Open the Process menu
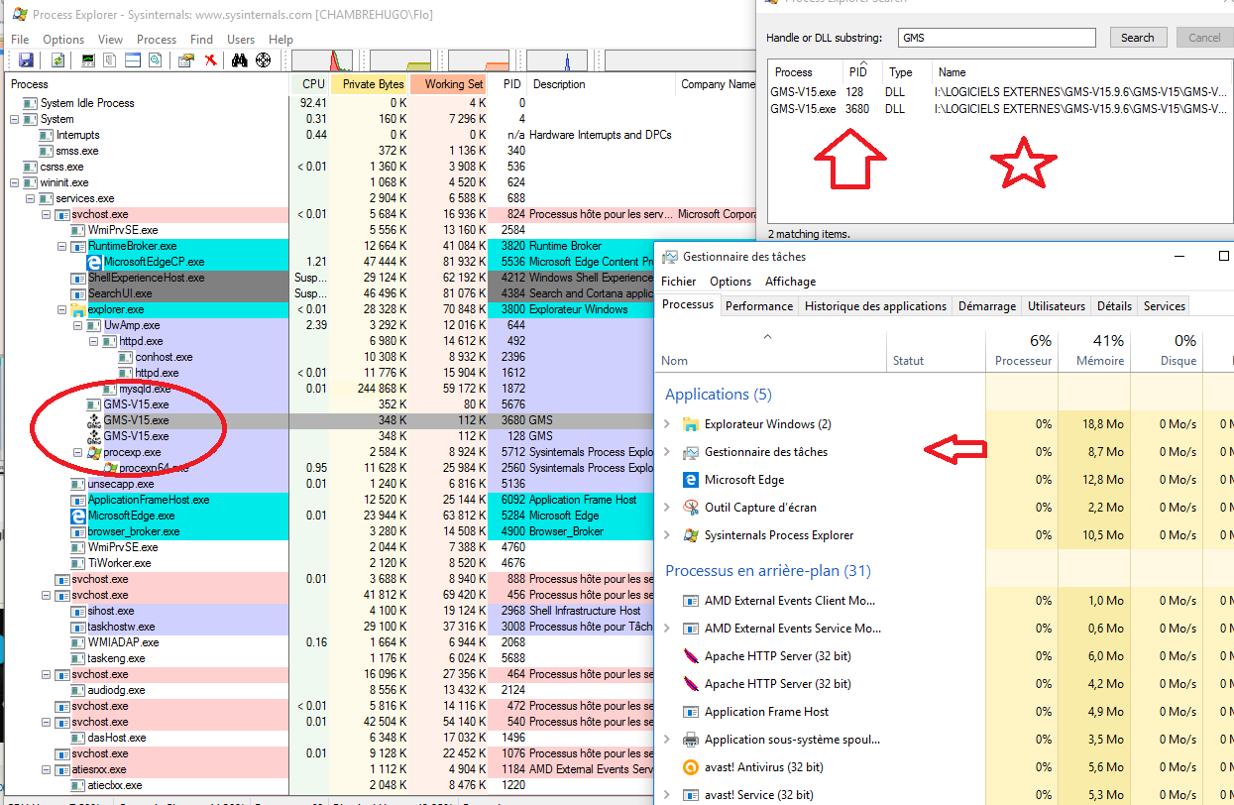The image size is (1234, 805). [x=157, y=39]
